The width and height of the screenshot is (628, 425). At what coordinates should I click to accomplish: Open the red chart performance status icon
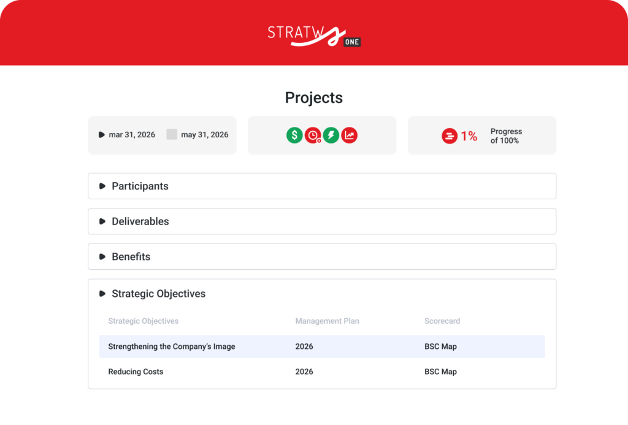coord(349,135)
